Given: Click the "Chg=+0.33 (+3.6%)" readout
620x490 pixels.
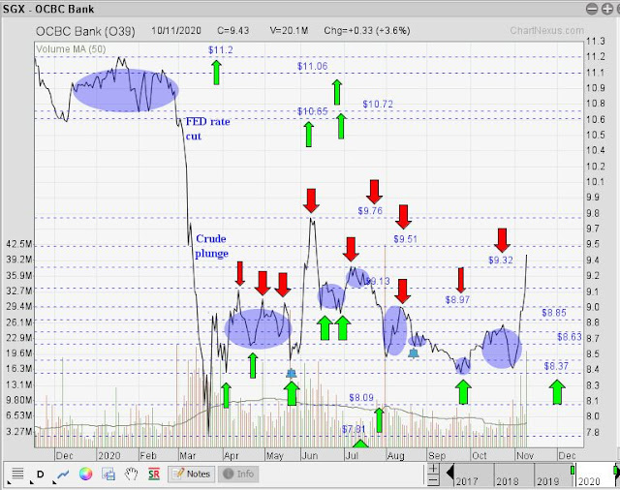Looking at the screenshot, I should (367, 30).
